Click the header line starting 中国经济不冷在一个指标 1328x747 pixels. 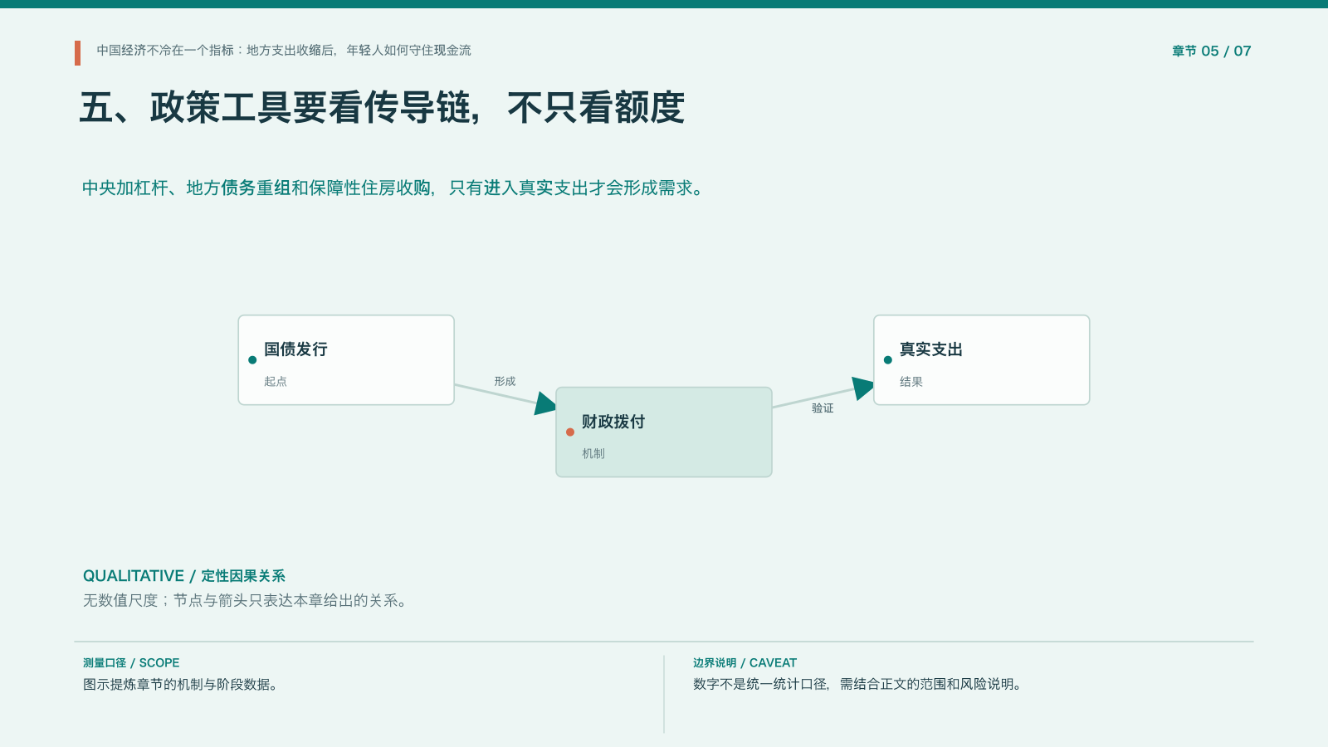[x=284, y=50]
